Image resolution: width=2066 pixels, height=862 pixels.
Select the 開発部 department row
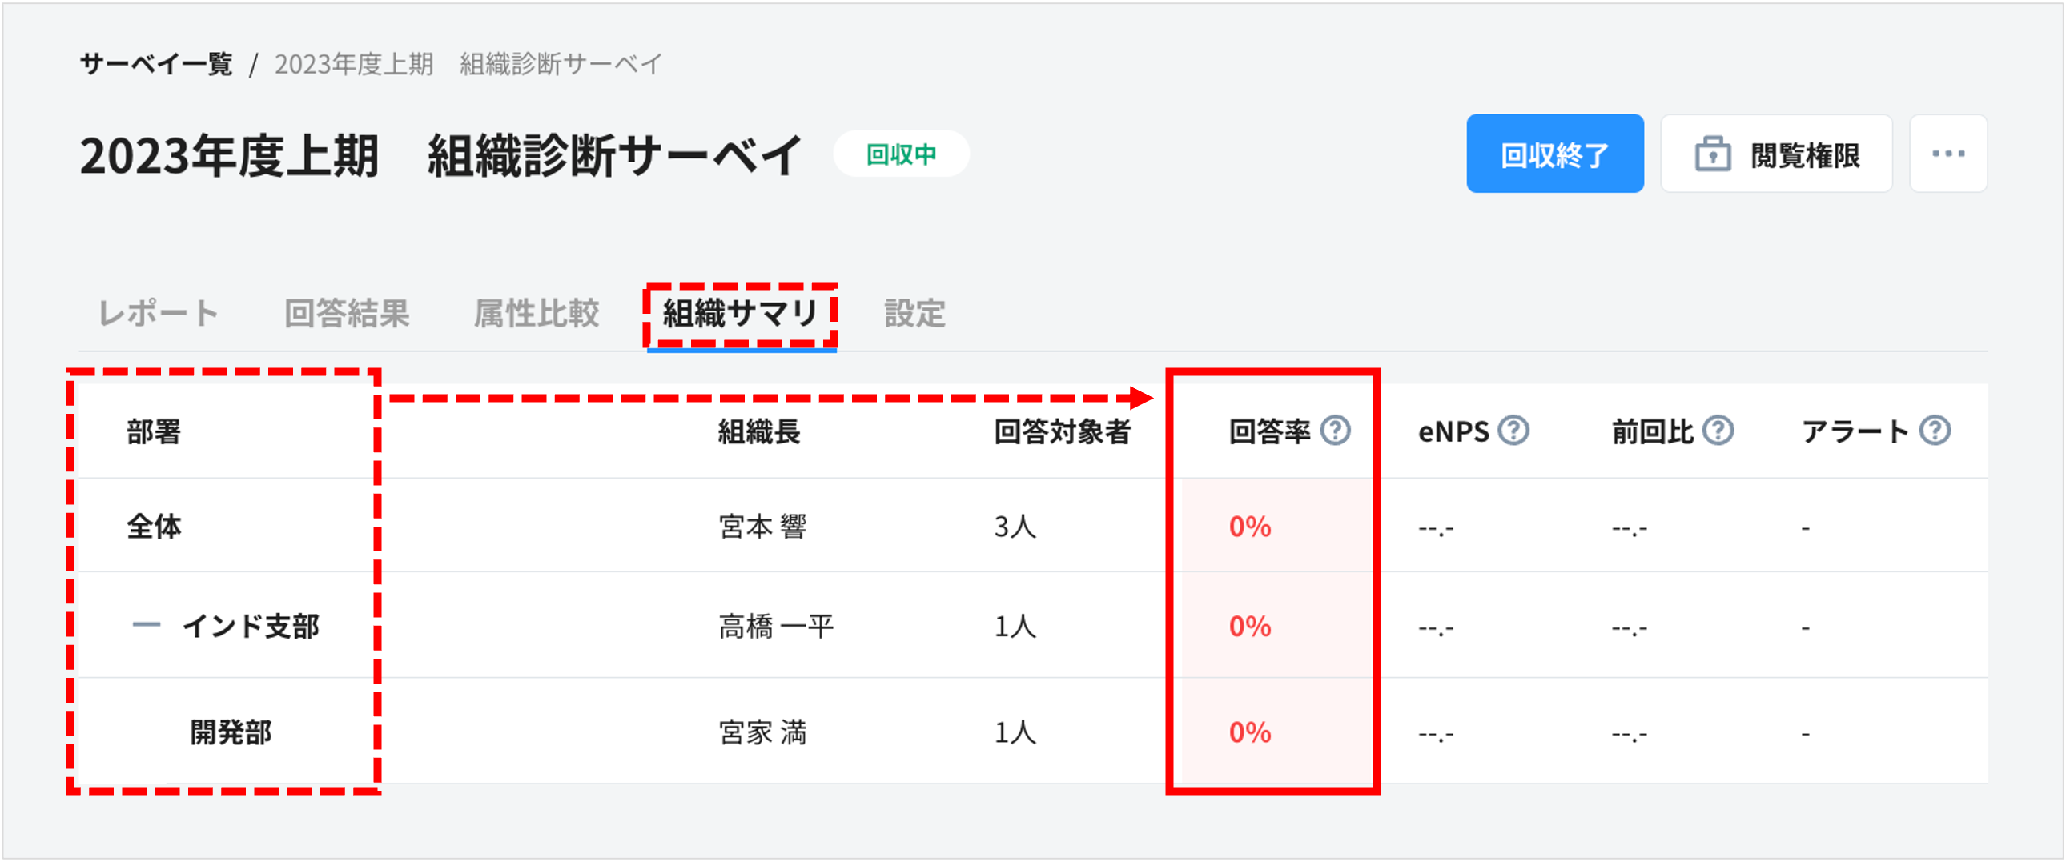pyautogui.click(x=231, y=731)
